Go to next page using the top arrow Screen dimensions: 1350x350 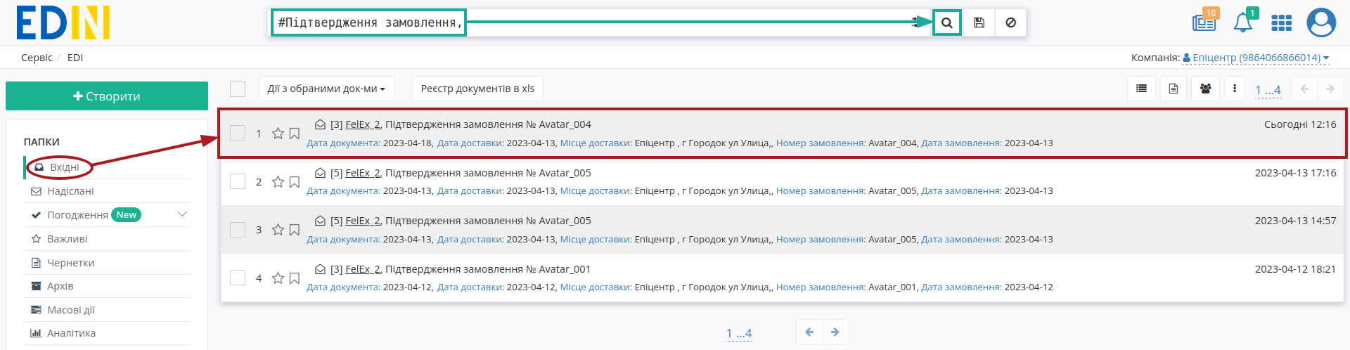pyautogui.click(x=1330, y=89)
